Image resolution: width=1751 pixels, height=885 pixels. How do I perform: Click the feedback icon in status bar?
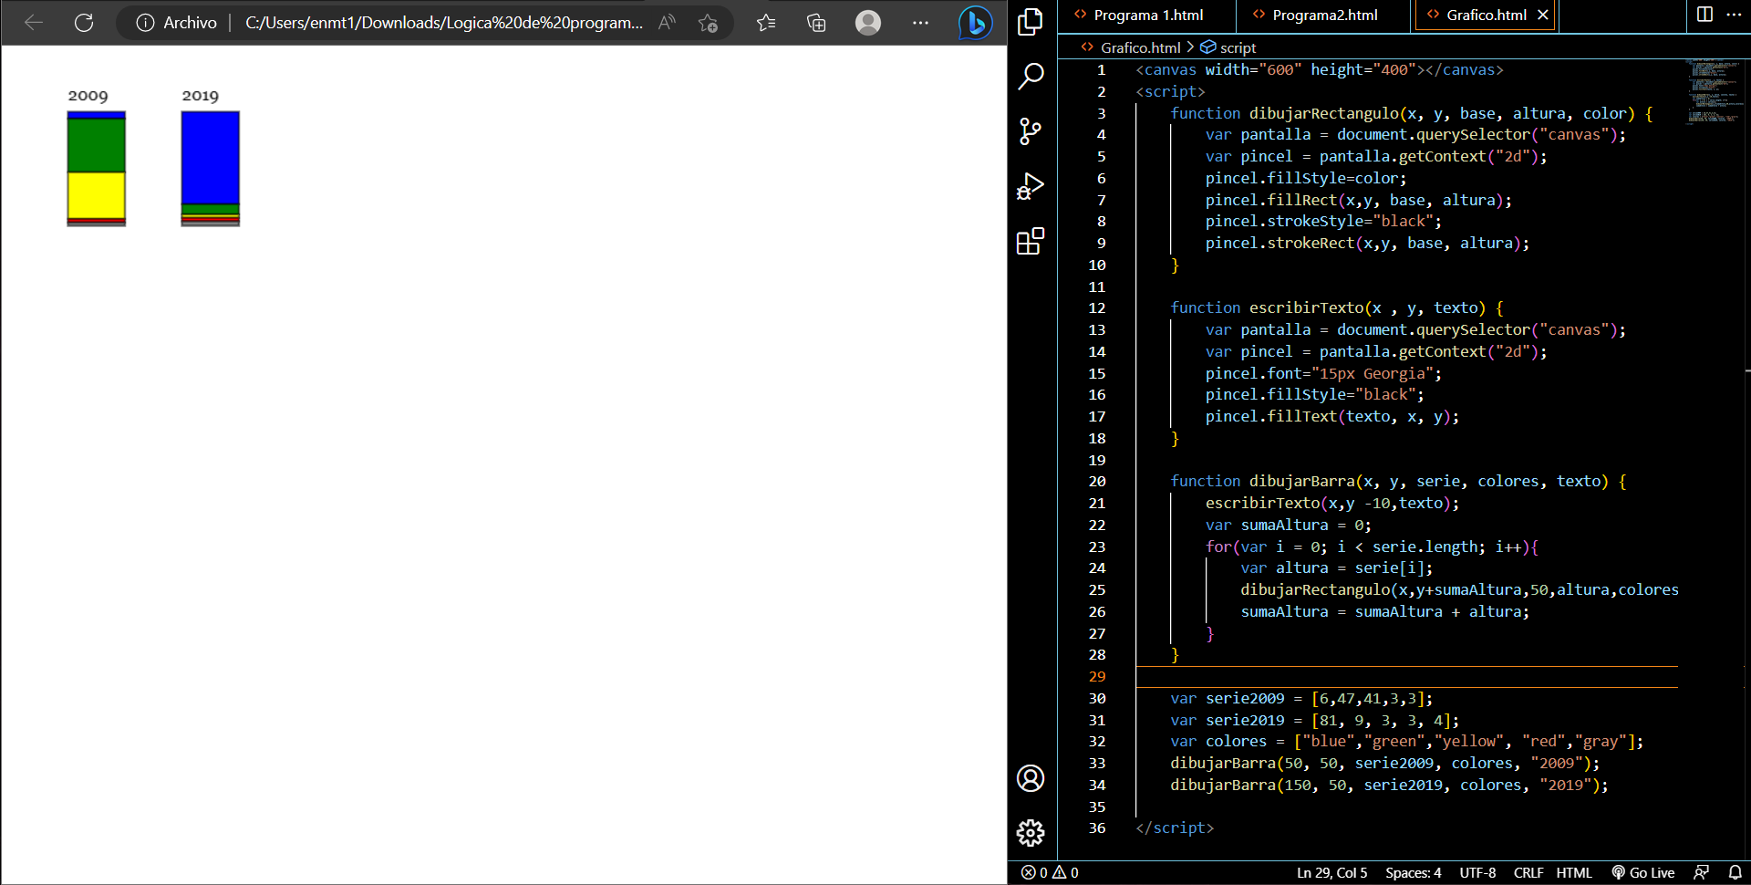point(1701,872)
